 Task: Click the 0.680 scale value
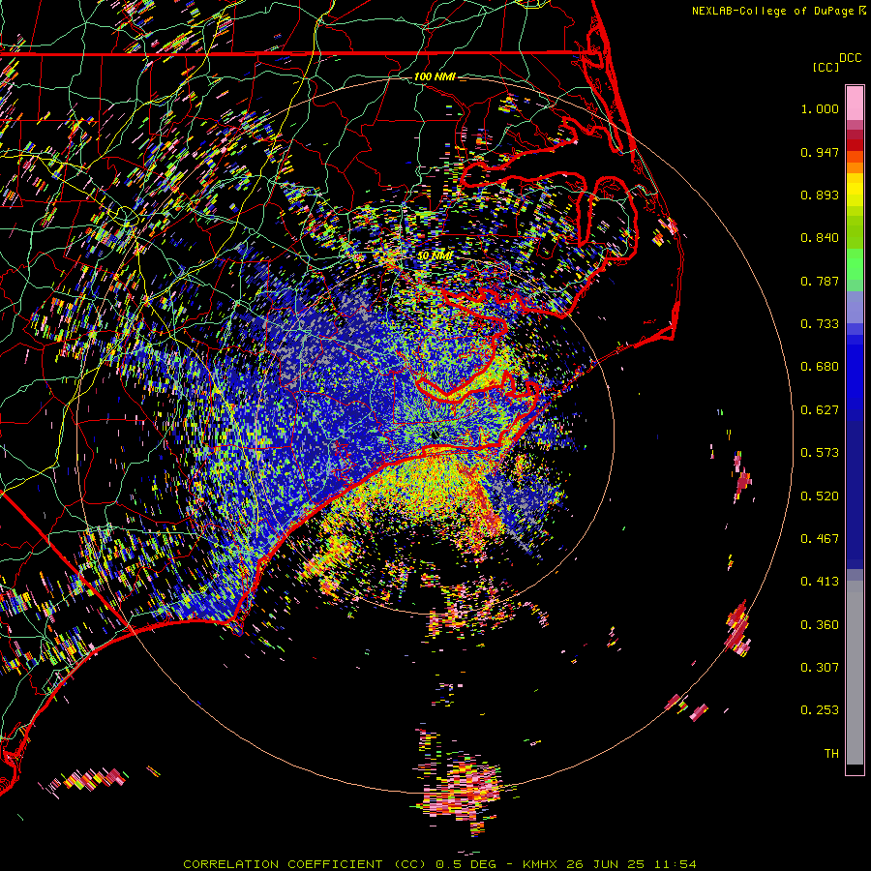(820, 367)
